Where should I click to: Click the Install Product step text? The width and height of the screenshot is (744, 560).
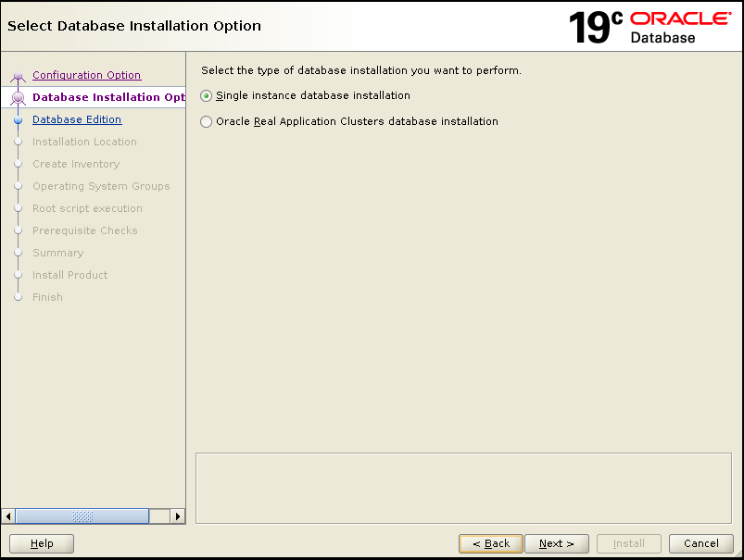pos(69,275)
